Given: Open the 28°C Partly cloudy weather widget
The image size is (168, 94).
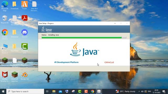Looking at the screenshot, I should coord(125,91).
